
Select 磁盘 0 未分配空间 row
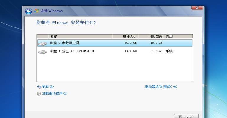115,43
